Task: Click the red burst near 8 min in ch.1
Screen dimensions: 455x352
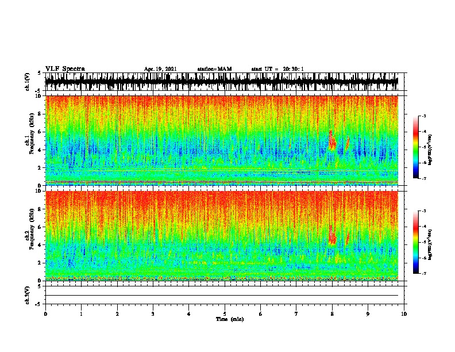Action: [x=332, y=140]
